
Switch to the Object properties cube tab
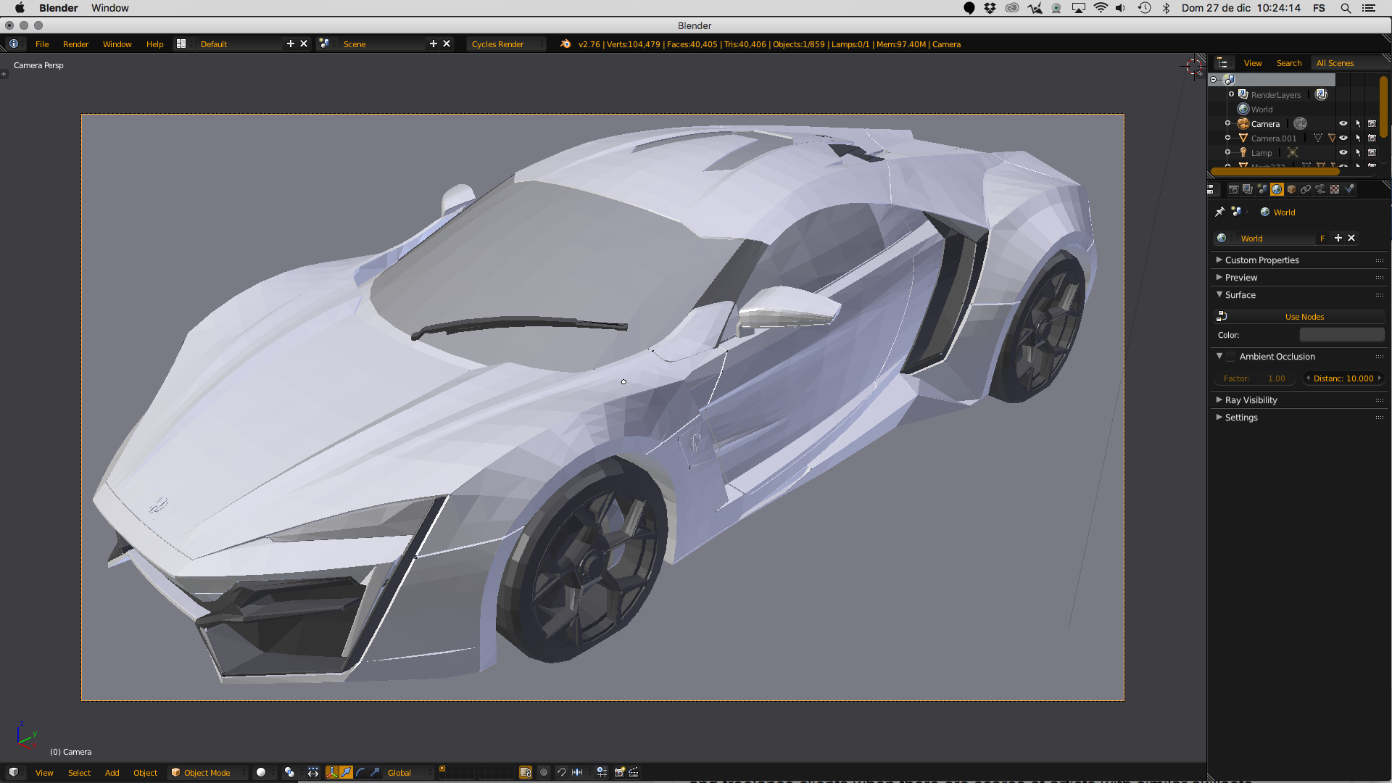(x=1291, y=189)
